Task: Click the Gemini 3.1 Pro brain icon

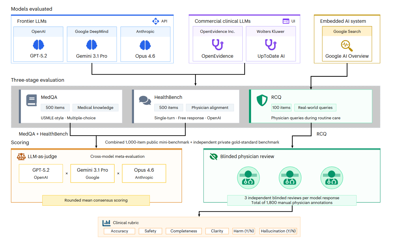Action: click(92, 45)
